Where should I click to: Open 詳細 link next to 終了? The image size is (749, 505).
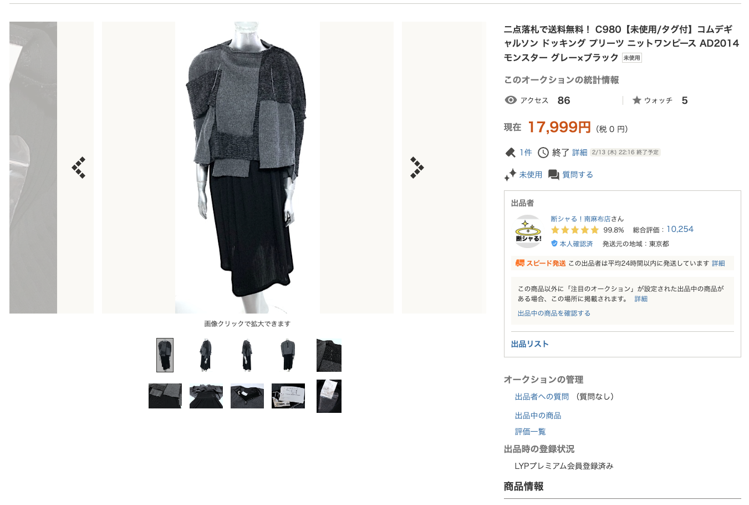click(x=579, y=153)
